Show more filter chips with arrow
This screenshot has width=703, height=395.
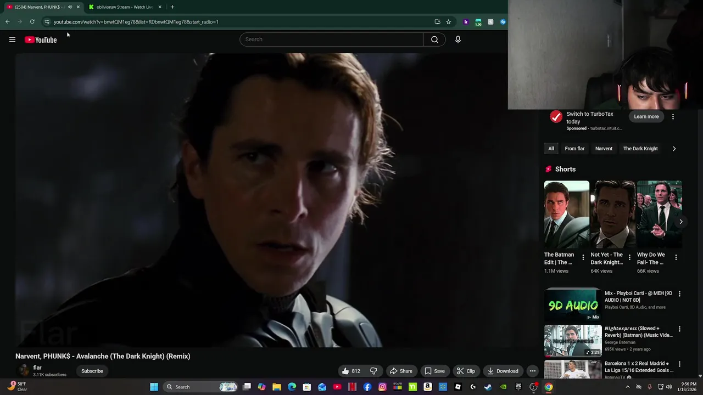click(x=674, y=149)
